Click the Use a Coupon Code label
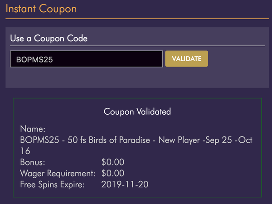 (49, 38)
